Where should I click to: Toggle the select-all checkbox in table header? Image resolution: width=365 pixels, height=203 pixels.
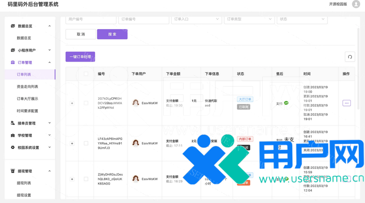[x=86, y=74]
